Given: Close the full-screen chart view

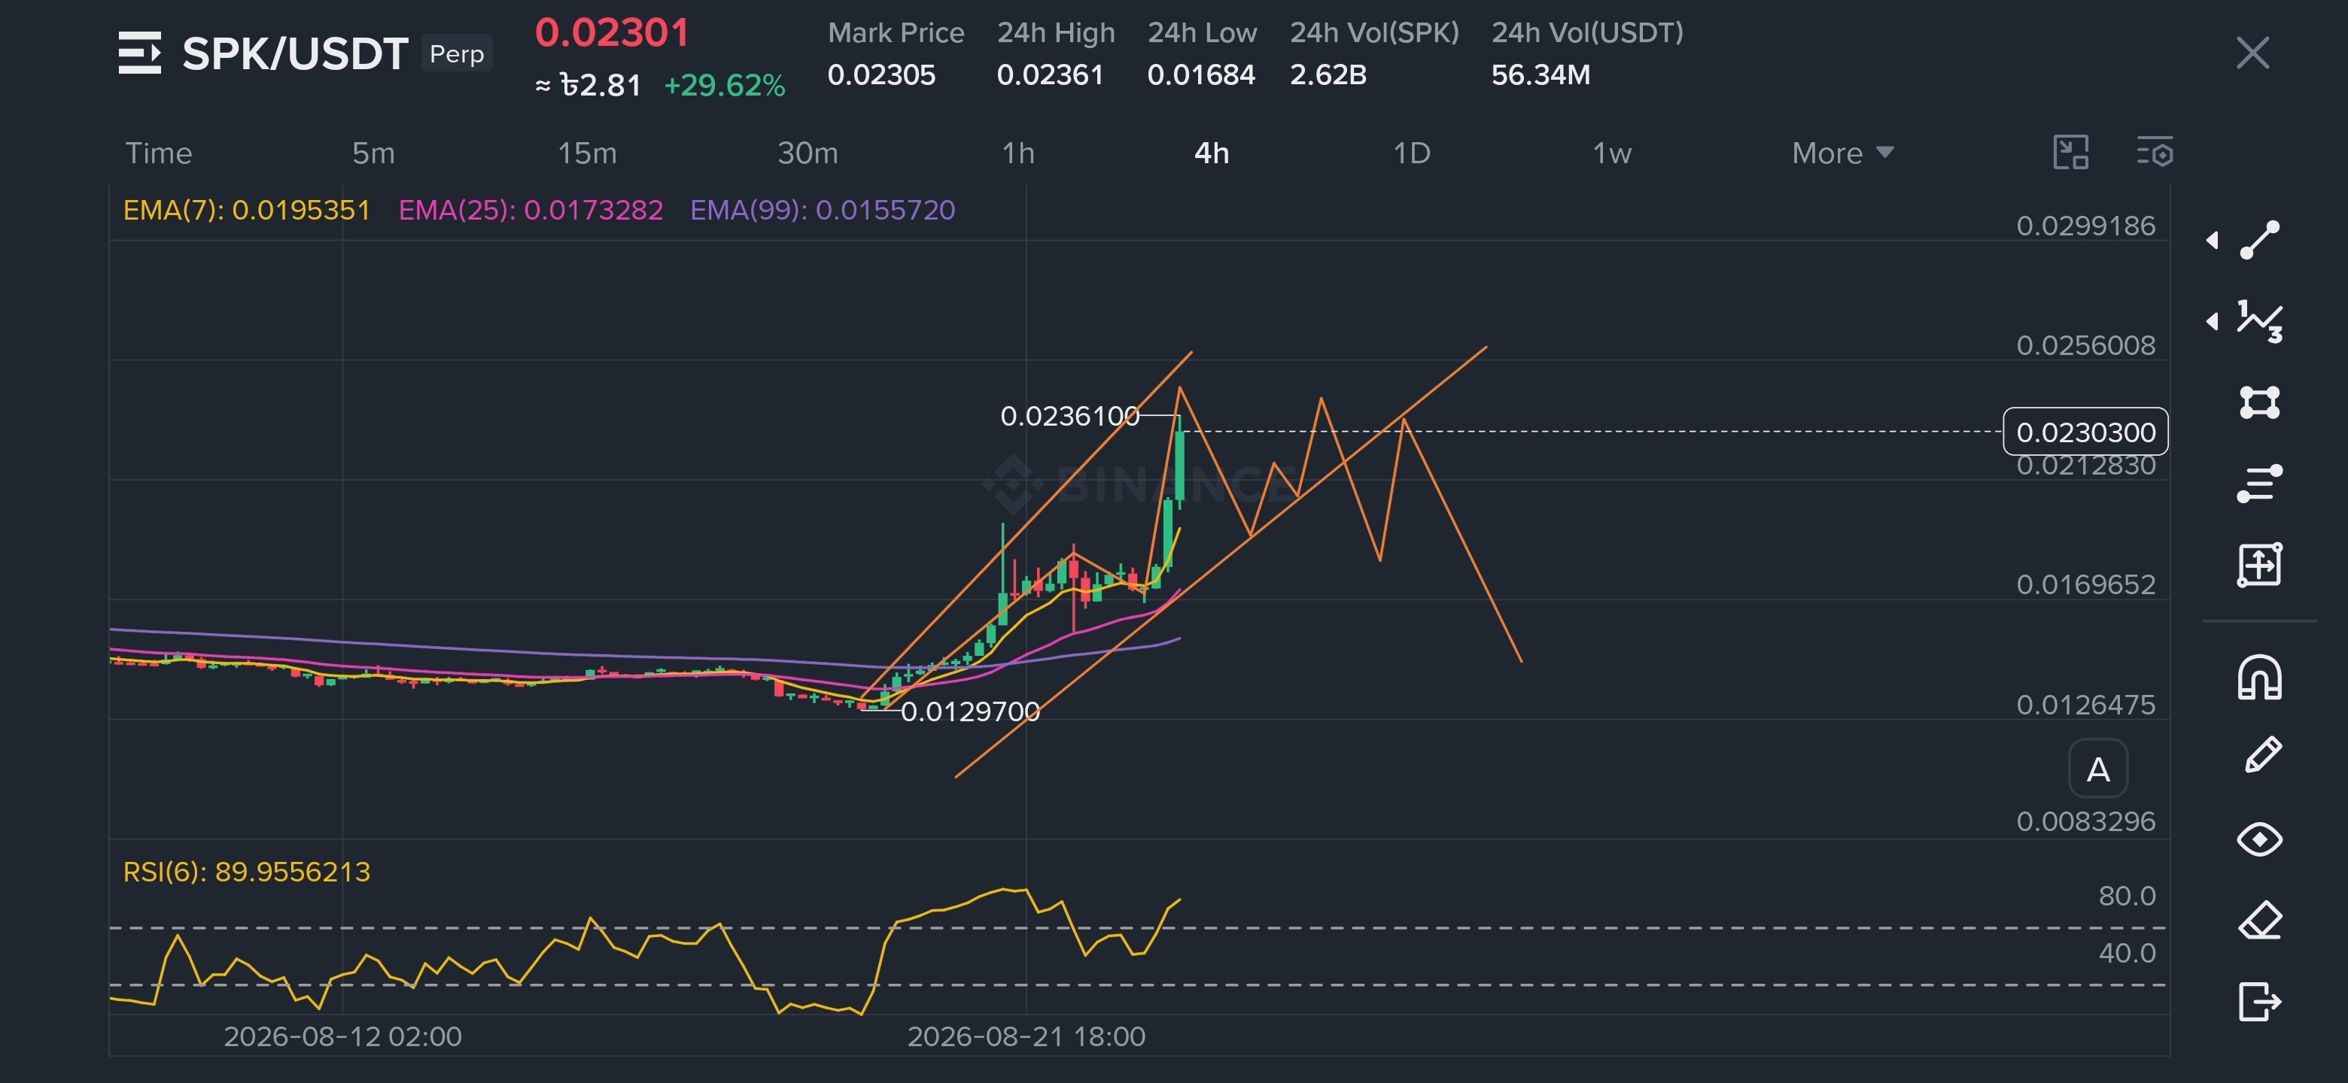Looking at the screenshot, I should [2252, 53].
